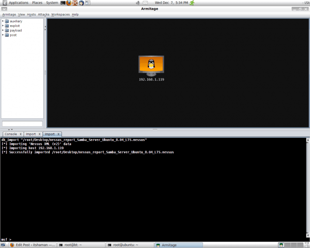Switch to root@ubuntu terminal window
Viewport: 310px width, 248px height.
pos(130,245)
